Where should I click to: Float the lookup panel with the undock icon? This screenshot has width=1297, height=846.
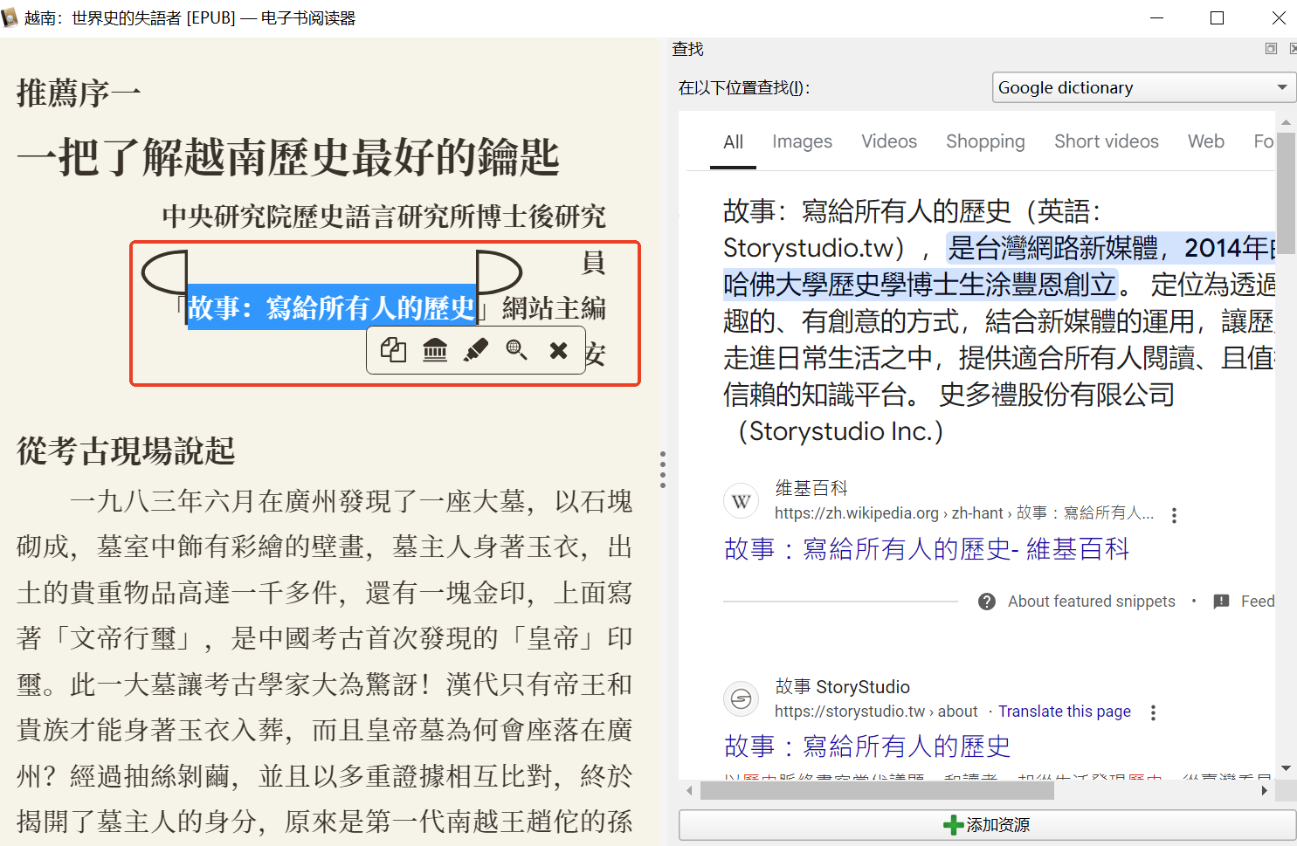tap(1271, 49)
